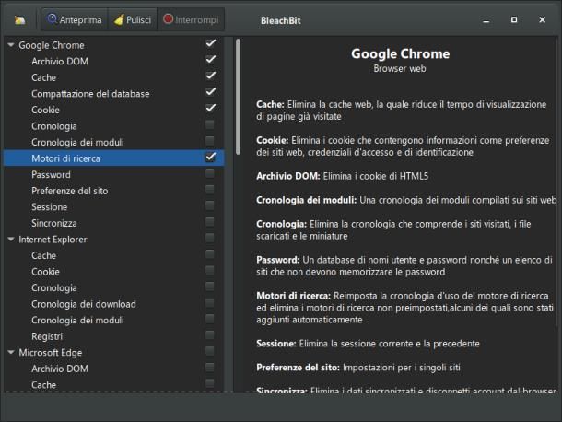Select the Sincronizza row
The height and width of the screenshot is (422, 562).
click(114, 223)
